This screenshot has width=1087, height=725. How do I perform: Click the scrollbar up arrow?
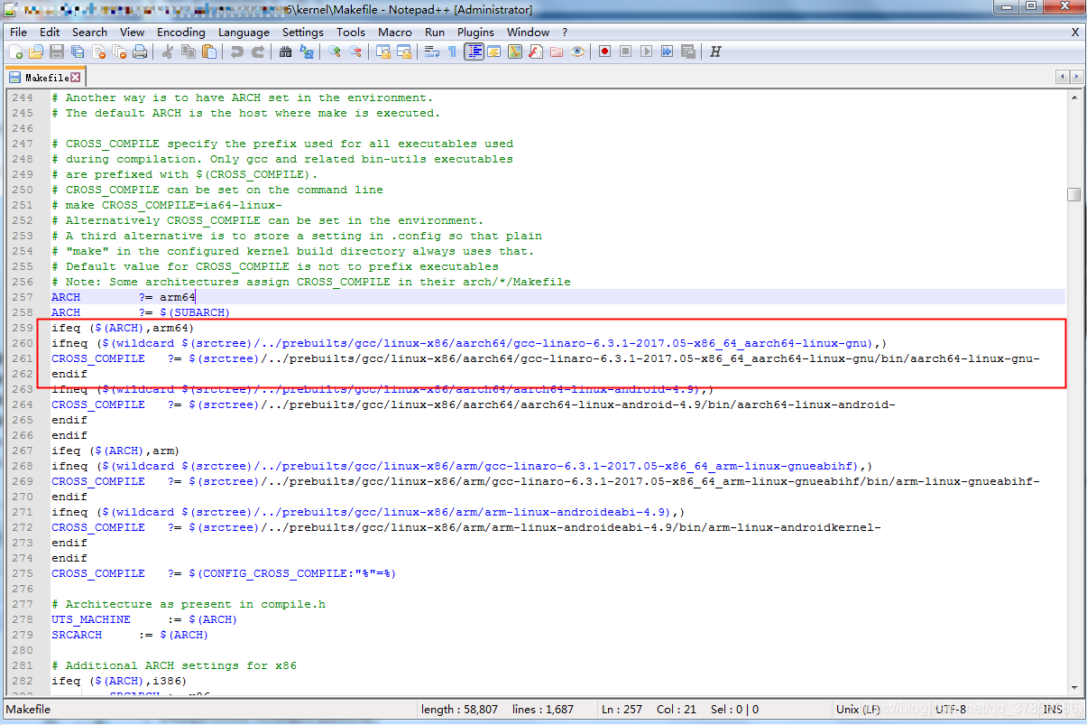(1073, 96)
